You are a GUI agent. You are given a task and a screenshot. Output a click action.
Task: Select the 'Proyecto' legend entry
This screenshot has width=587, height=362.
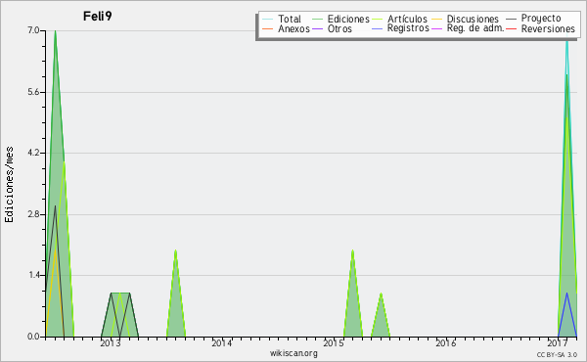[533, 19]
